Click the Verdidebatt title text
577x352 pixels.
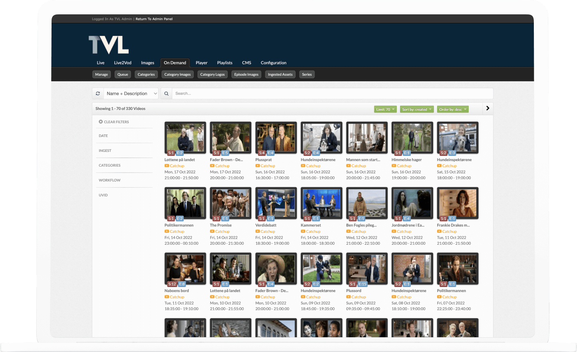[266, 225]
